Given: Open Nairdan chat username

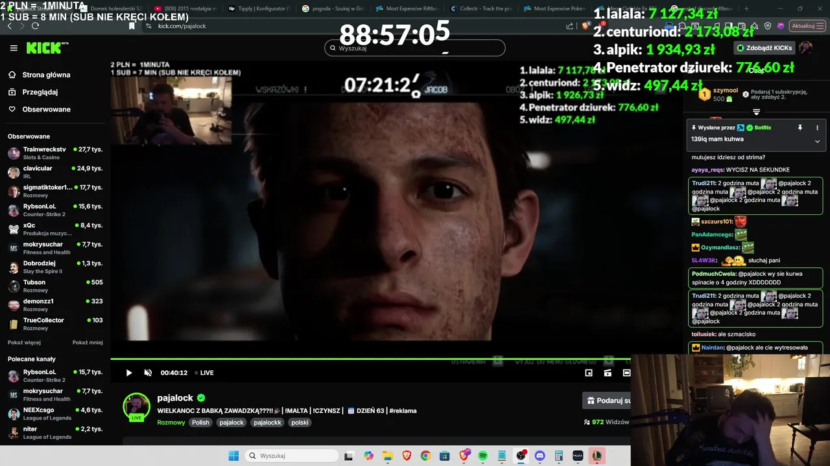Looking at the screenshot, I should 711,348.
